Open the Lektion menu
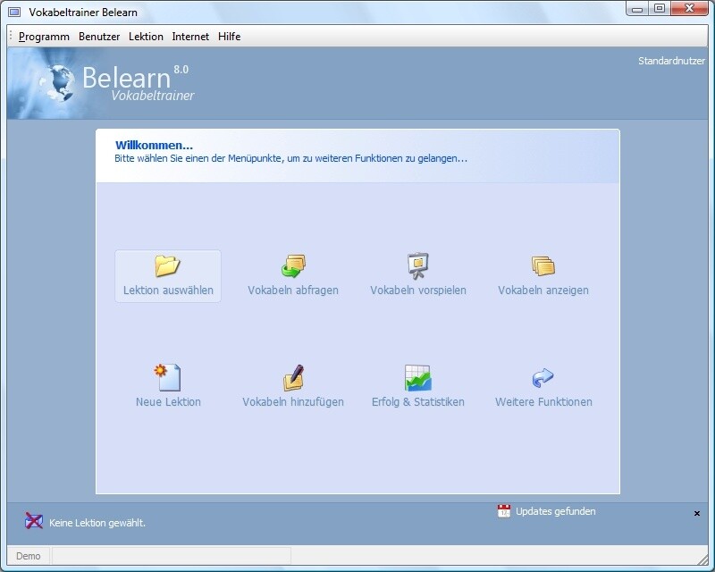715x572 pixels. [146, 37]
